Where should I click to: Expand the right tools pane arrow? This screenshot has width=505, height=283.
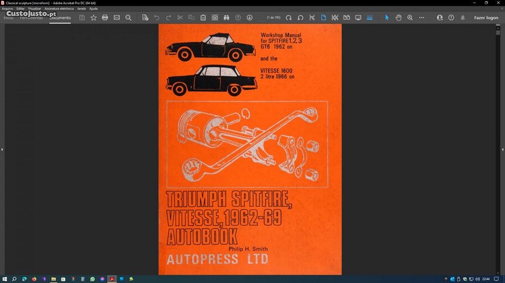coord(502,149)
